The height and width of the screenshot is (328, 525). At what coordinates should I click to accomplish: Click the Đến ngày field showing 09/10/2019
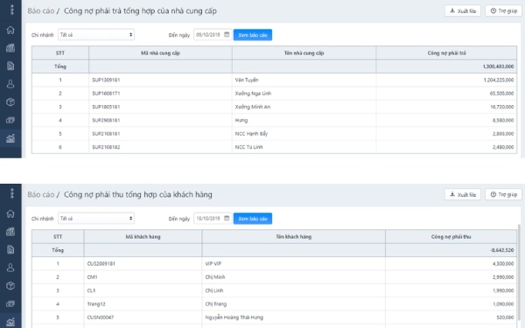click(x=213, y=34)
